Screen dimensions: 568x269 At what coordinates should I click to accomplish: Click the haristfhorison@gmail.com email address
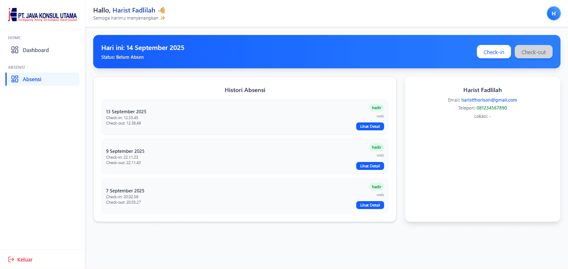(489, 100)
